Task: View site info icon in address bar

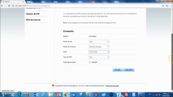Action: (13, 6)
